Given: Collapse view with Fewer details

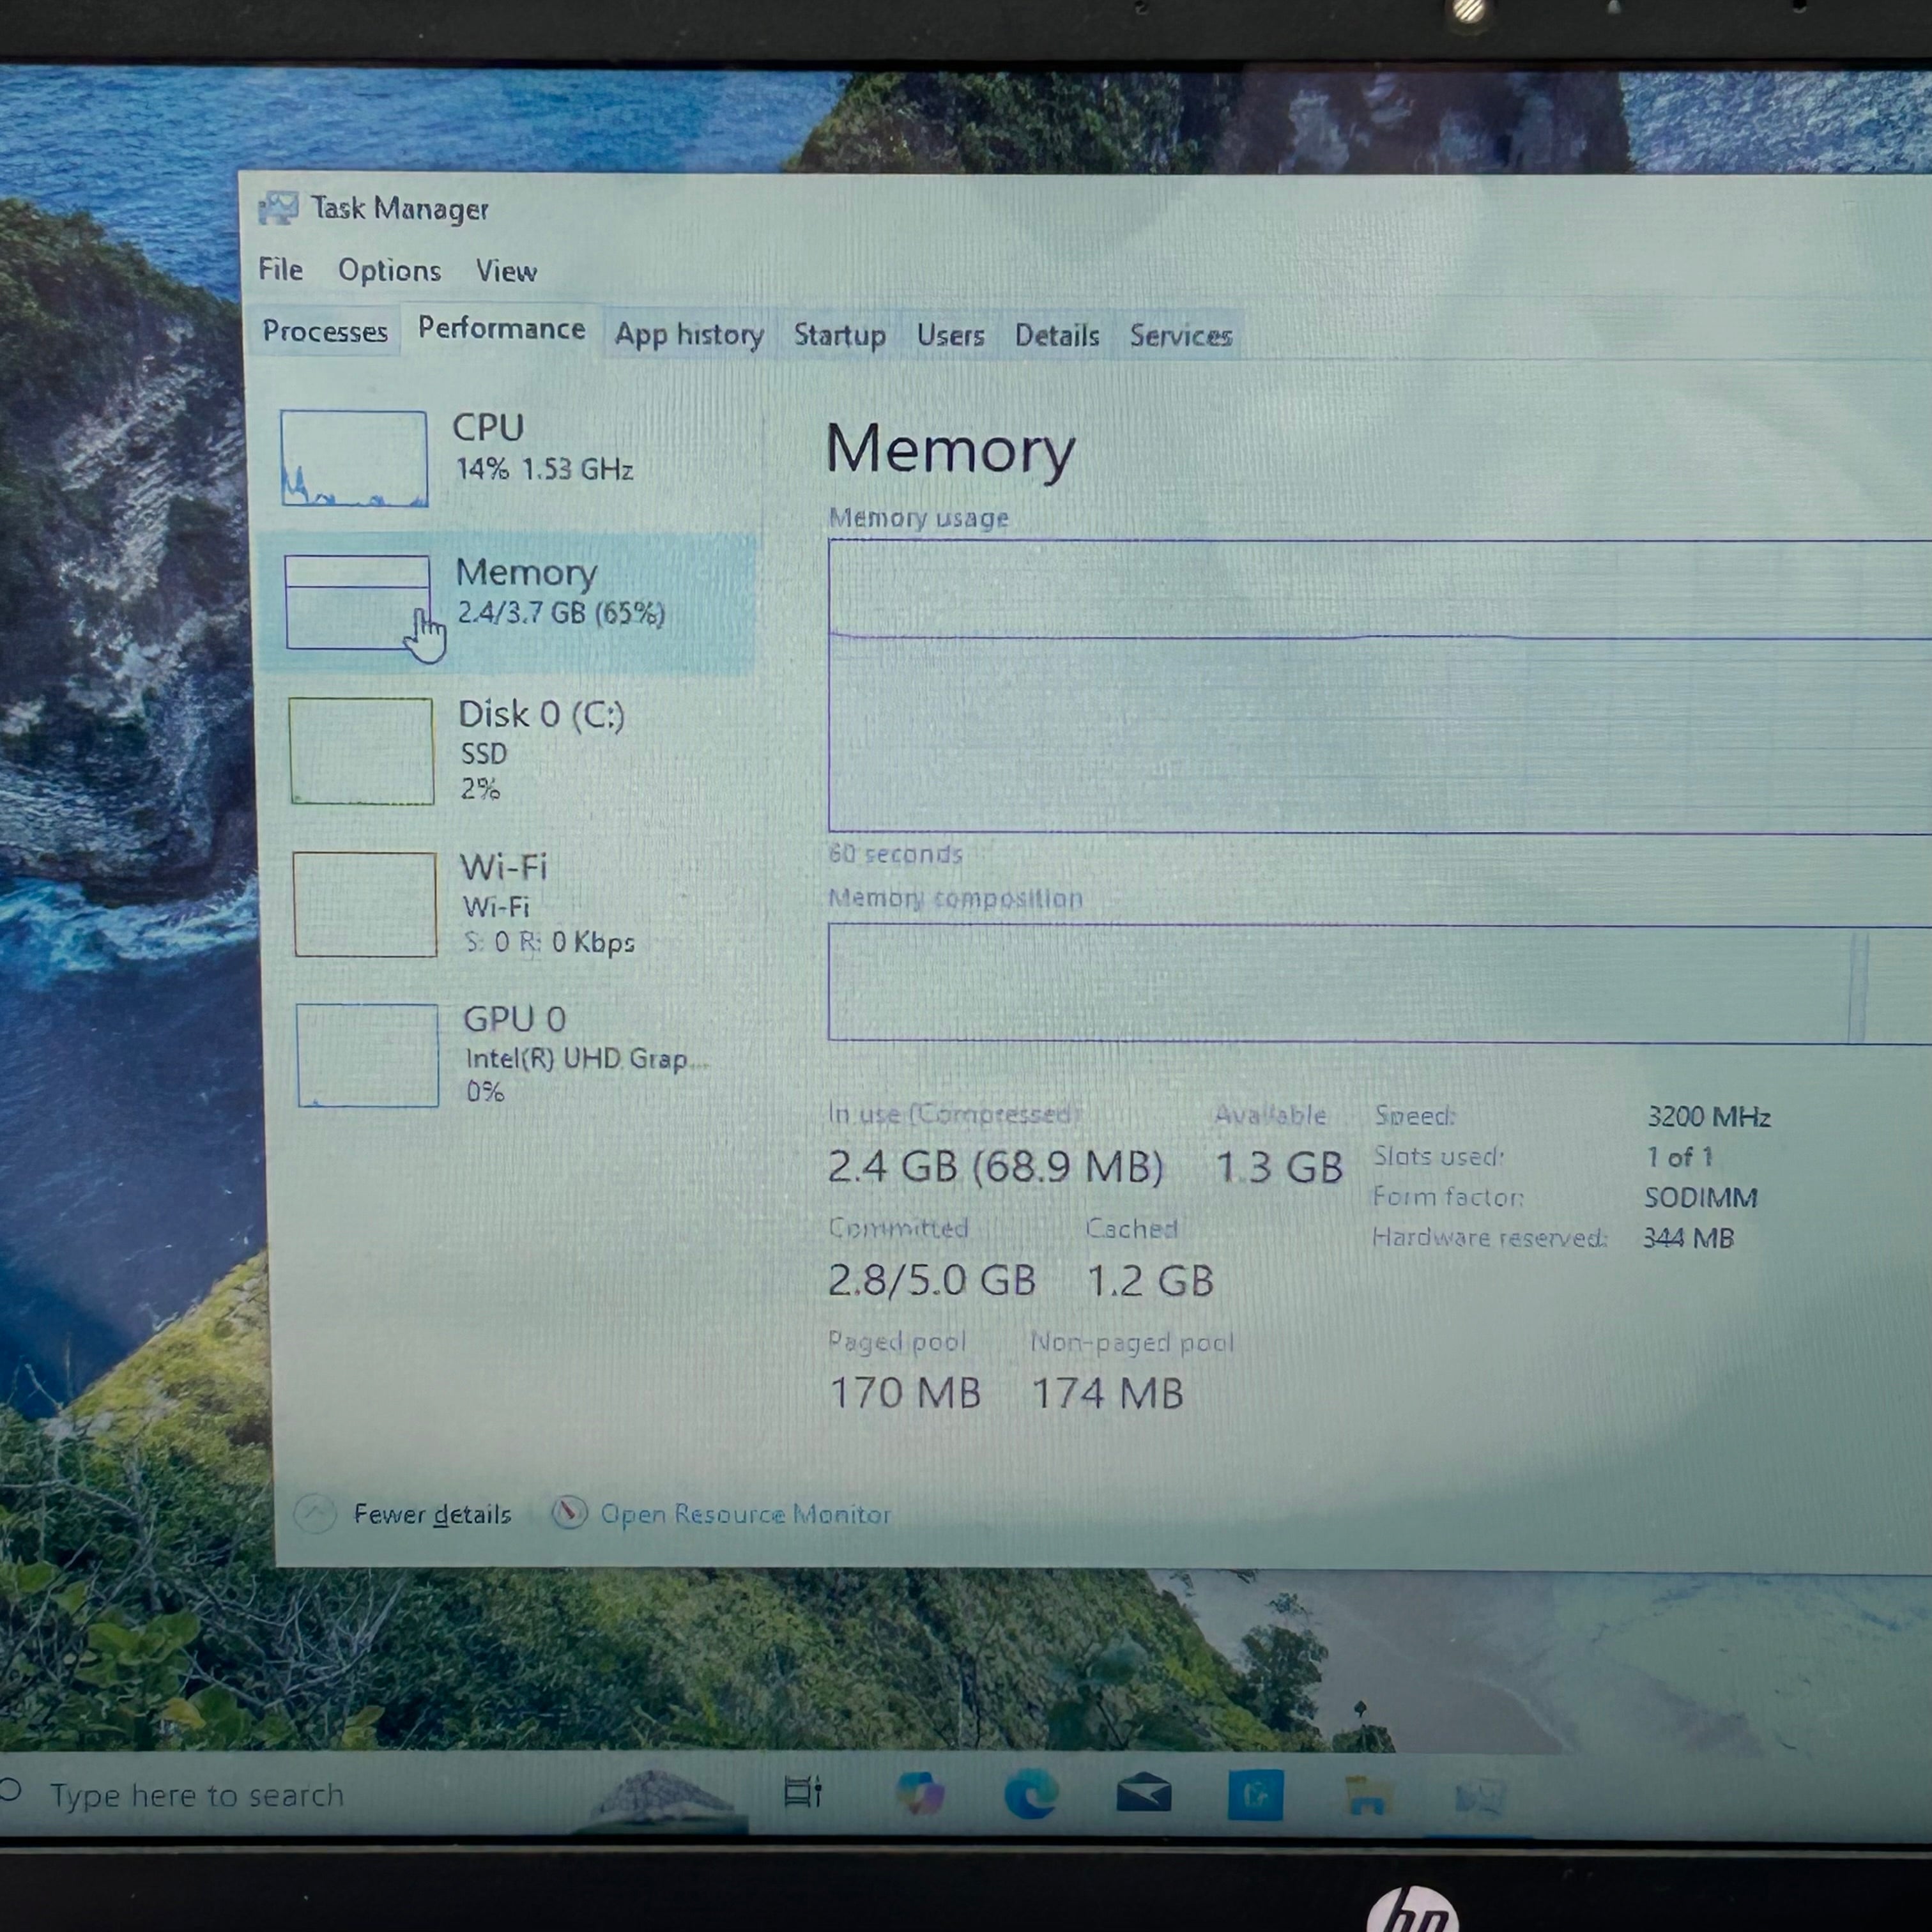Looking at the screenshot, I should point(404,1514).
